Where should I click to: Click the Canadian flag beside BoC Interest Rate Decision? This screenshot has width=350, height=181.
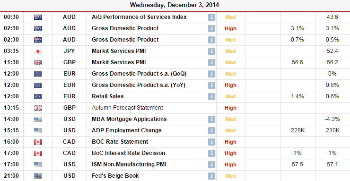38,154
